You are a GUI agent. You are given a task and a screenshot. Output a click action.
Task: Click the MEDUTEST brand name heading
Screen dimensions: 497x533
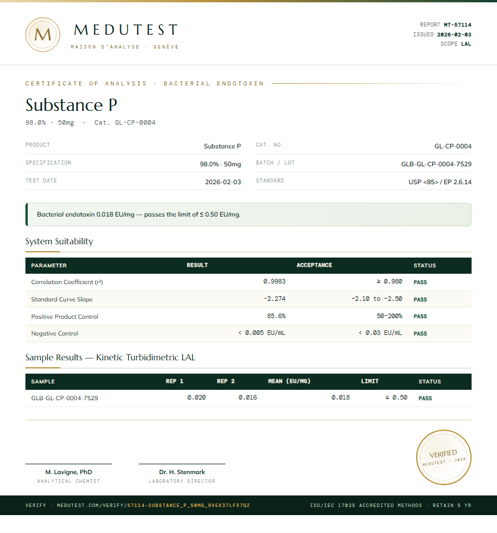click(126, 30)
